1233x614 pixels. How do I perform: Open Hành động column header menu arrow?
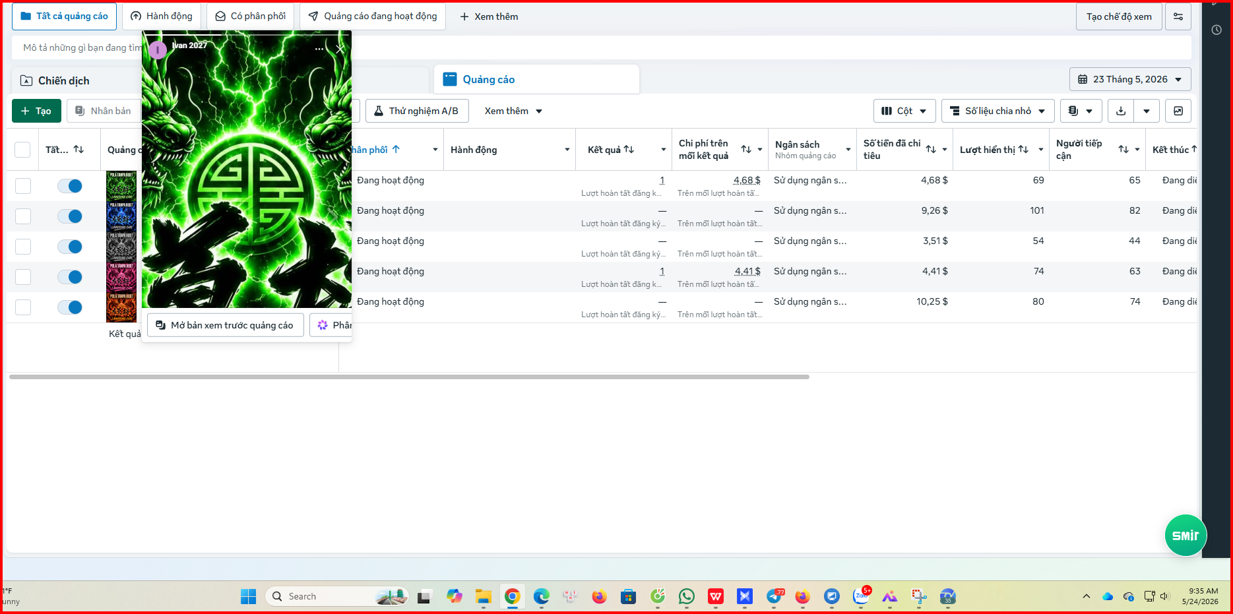pos(567,150)
